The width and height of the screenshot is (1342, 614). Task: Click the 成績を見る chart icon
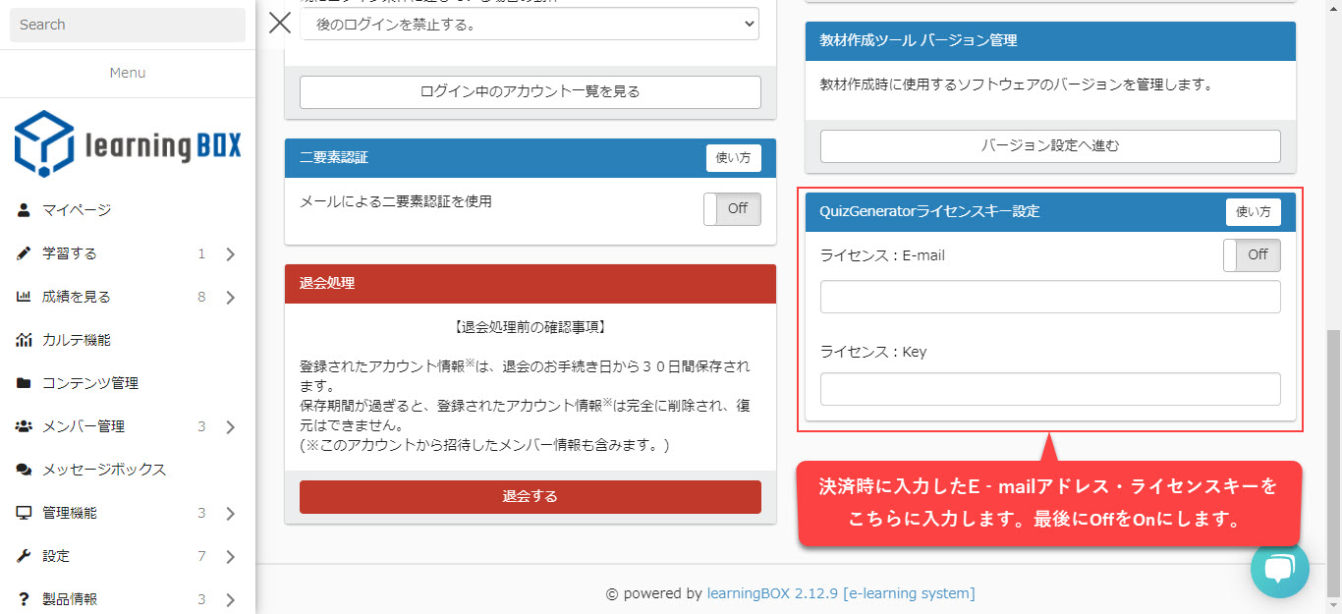(24, 297)
